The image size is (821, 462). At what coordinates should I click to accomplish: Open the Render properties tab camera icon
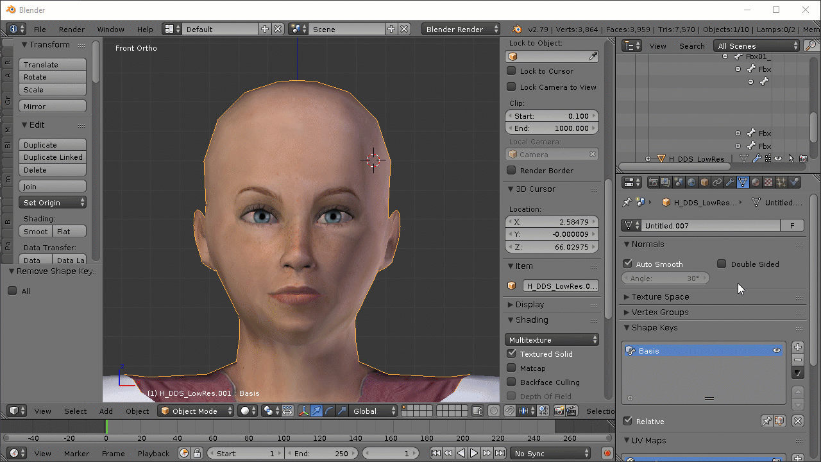point(654,183)
